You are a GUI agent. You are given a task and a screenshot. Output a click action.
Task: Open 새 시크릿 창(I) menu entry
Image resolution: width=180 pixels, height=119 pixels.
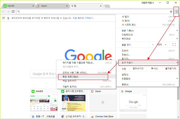[x=147, y=25]
